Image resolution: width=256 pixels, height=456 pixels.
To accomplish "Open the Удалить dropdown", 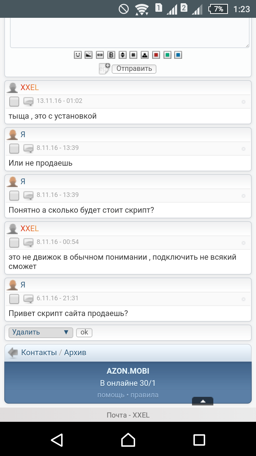I will pyautogui.click(x=41, y=332).
